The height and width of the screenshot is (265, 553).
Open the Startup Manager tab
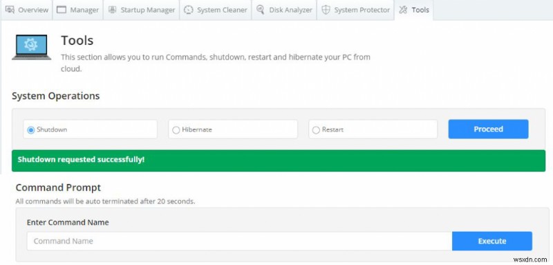click(142, 10)
